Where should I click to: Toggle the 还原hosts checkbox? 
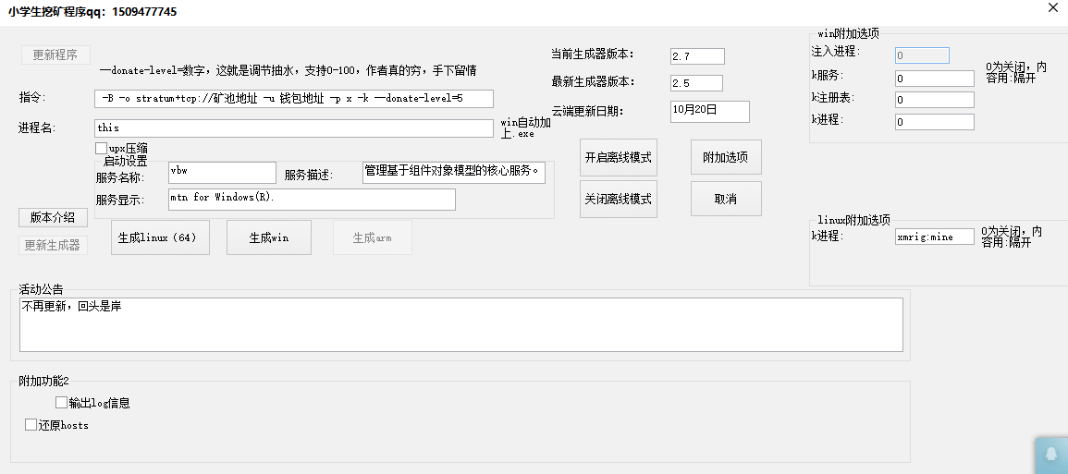click(31, 425)
